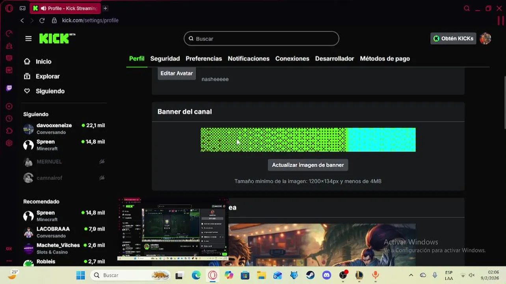Click the Kick logo
506x284 pixels.
[x=57, y=38]
